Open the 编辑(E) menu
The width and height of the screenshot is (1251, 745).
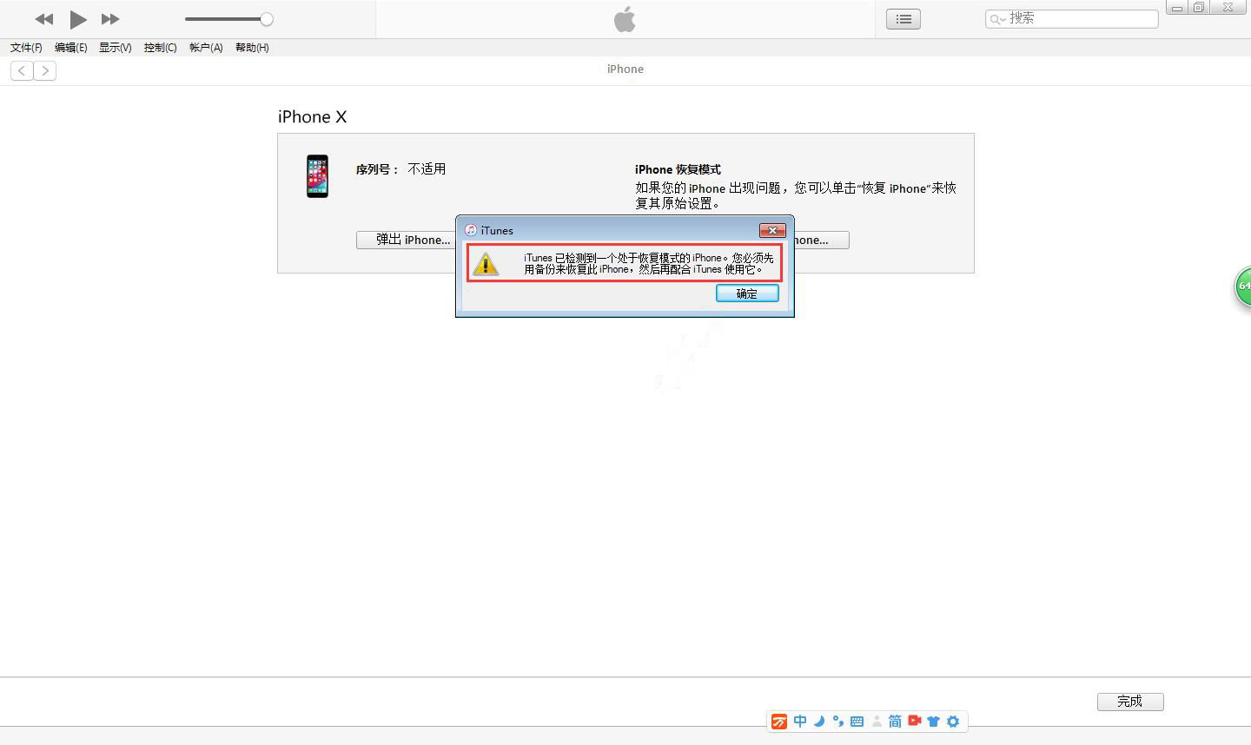point(71,48)
